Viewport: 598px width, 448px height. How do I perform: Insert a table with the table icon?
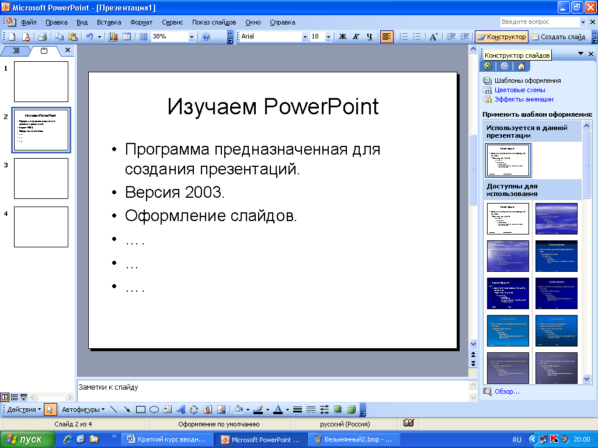[127, 37]
